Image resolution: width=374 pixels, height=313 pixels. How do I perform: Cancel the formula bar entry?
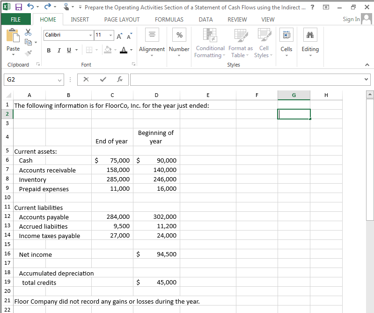click(x=86, y=79)
